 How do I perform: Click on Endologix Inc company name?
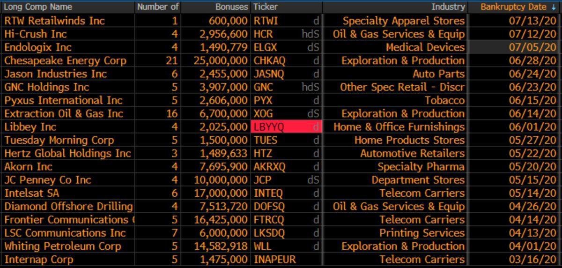coord(38,47)
